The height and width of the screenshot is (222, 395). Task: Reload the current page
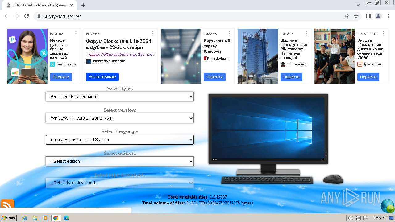pos(27,16)
